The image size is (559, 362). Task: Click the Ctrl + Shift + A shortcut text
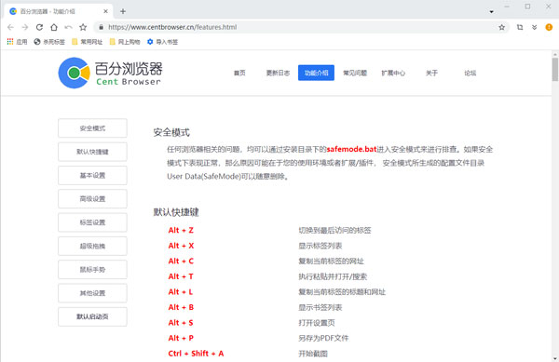(x=196, y=354)
